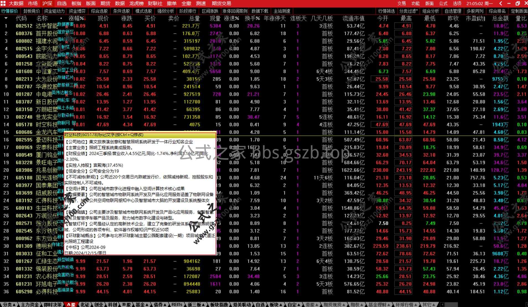Sort by the 换手% column header
This screenshot has height=307, width=528.
pos(252,18)
